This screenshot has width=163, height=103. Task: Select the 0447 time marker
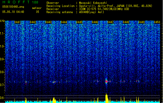click(110, 22)
